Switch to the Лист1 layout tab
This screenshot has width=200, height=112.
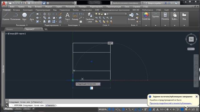[x=18, y=109]
